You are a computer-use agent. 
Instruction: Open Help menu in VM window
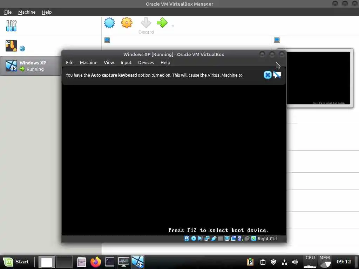click(165, 62)
